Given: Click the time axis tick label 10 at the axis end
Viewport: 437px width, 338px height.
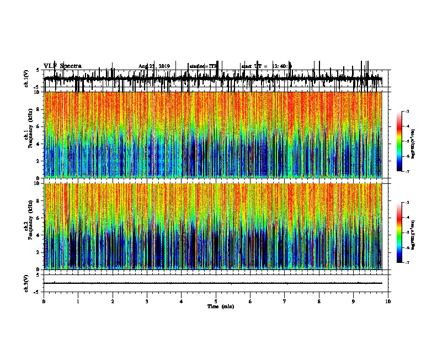Looking at the screenshot, I should point(388,302).
